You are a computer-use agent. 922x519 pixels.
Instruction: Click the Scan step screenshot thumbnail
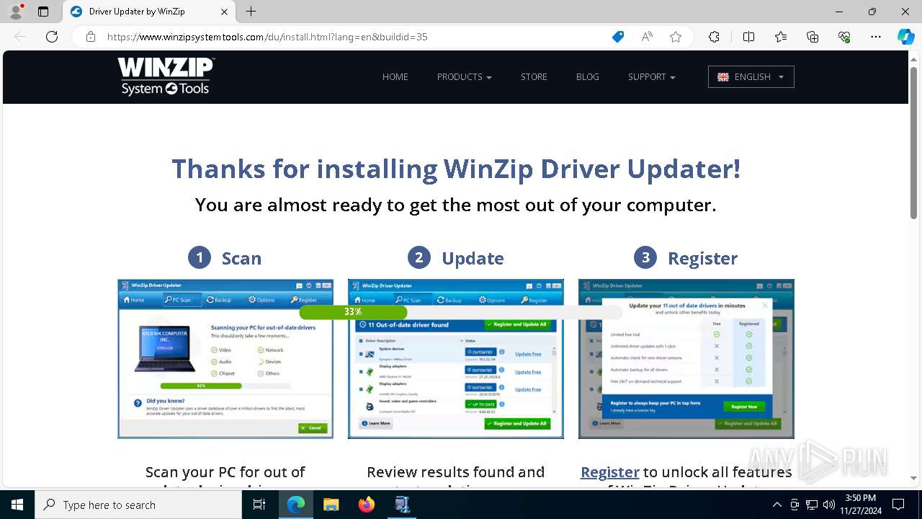coord(225,359)
